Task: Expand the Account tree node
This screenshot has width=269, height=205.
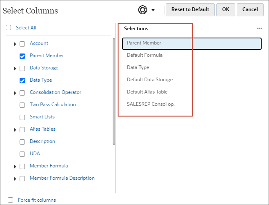Action: point(15,44)
